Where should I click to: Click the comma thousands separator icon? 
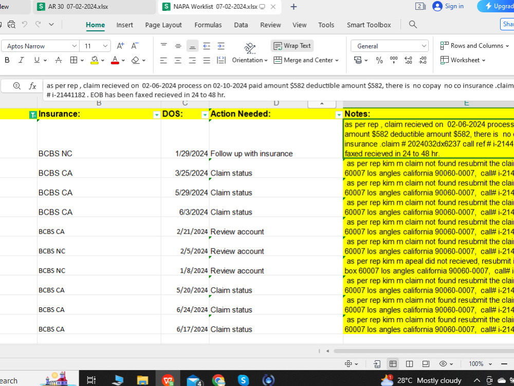394,60
